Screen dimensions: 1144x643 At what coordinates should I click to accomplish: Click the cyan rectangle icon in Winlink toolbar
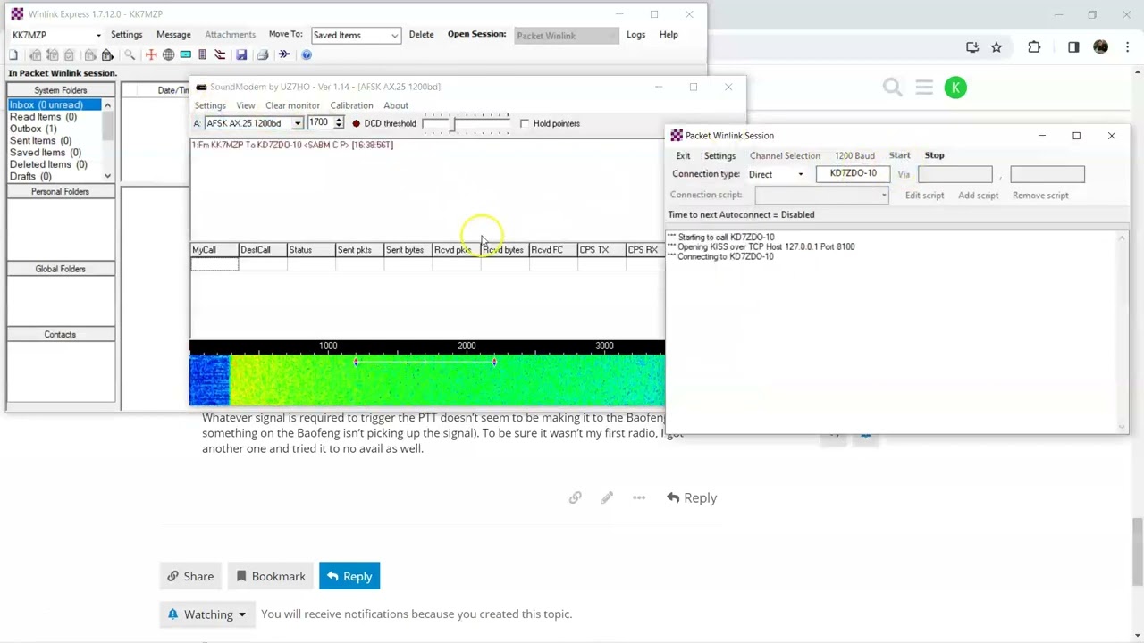[186, 55]
